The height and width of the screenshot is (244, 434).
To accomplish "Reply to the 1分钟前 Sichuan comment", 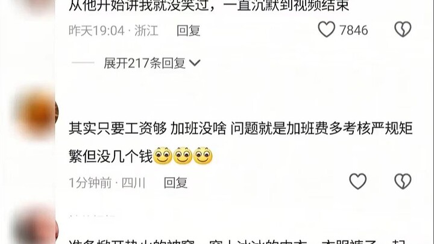I will 175,183.
